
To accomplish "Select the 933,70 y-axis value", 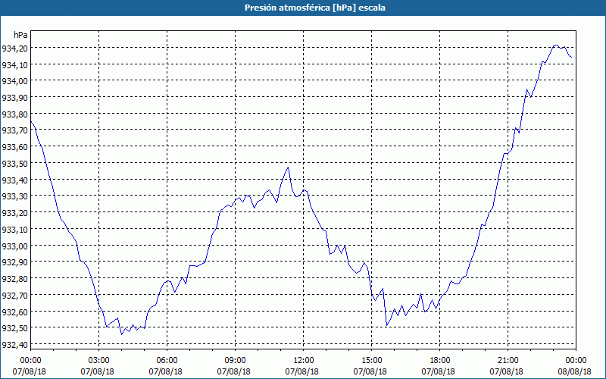I will pos(14,130).
